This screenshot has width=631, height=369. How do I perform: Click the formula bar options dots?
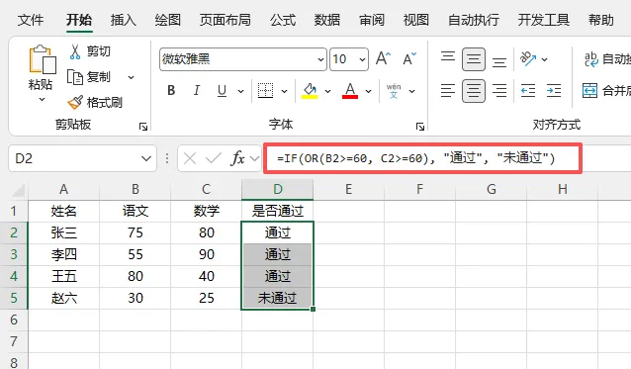[167, 158]
